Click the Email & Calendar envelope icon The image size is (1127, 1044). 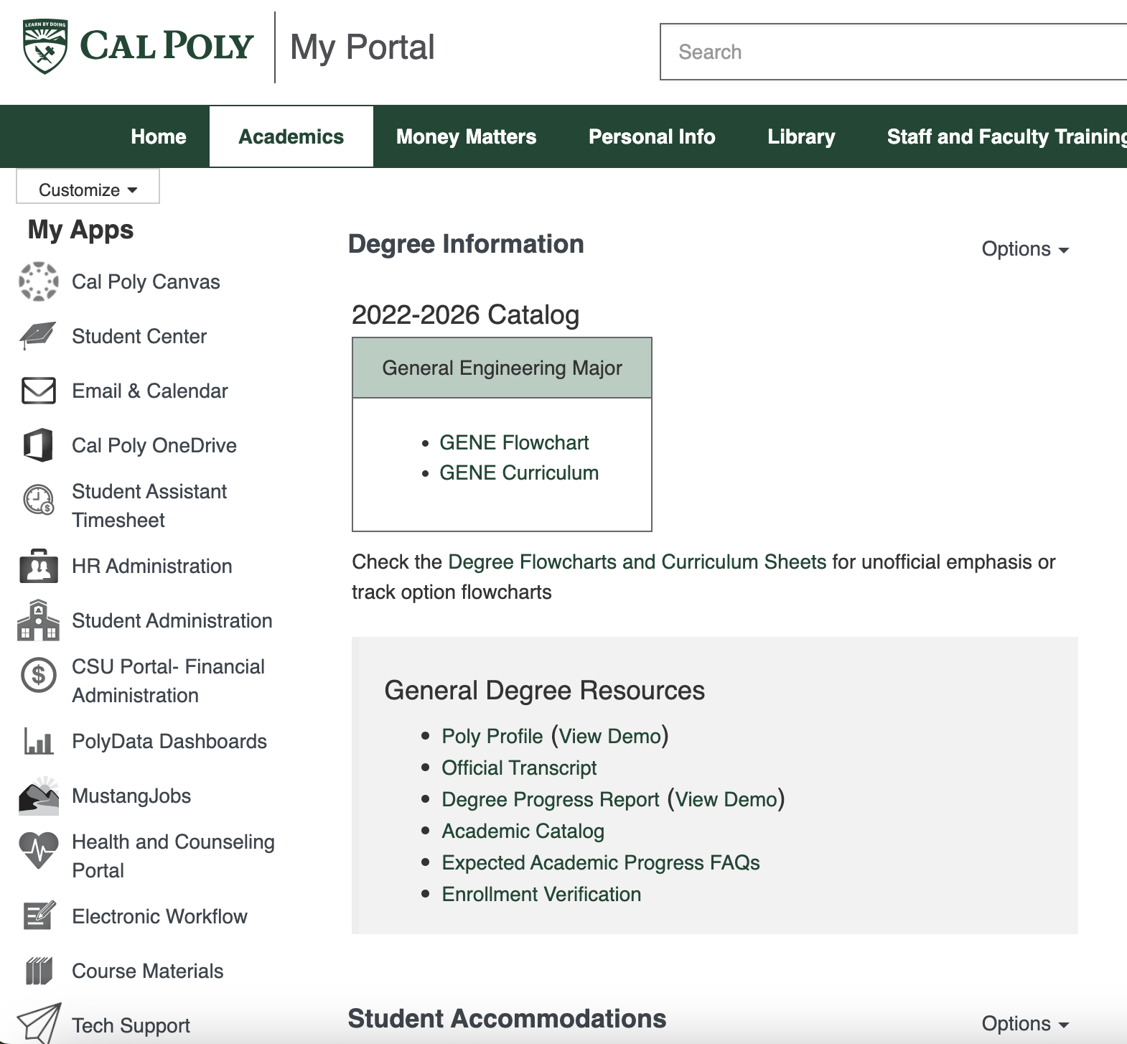coord(38,391)
